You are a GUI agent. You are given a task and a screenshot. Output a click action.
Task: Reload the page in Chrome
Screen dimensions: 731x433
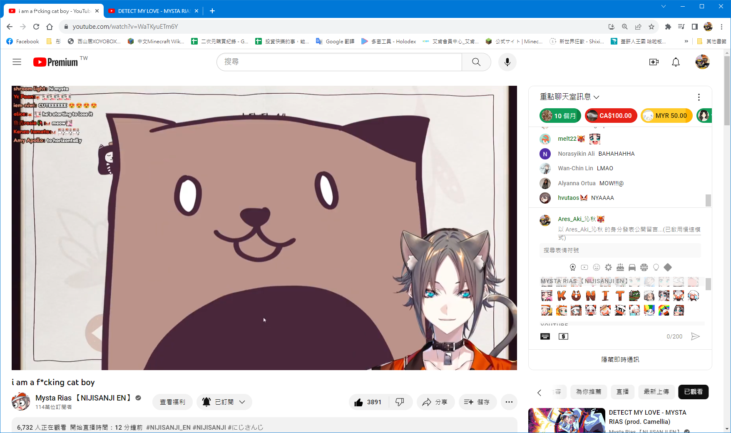(x=36, y=27)
